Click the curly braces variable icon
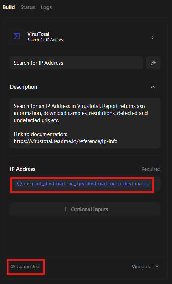 pyautogui.click(x=19, y=184)
